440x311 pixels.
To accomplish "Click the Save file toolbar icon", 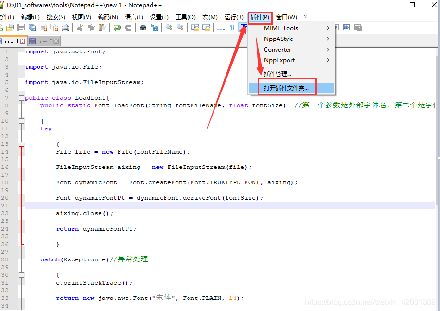I will point(21,27).
